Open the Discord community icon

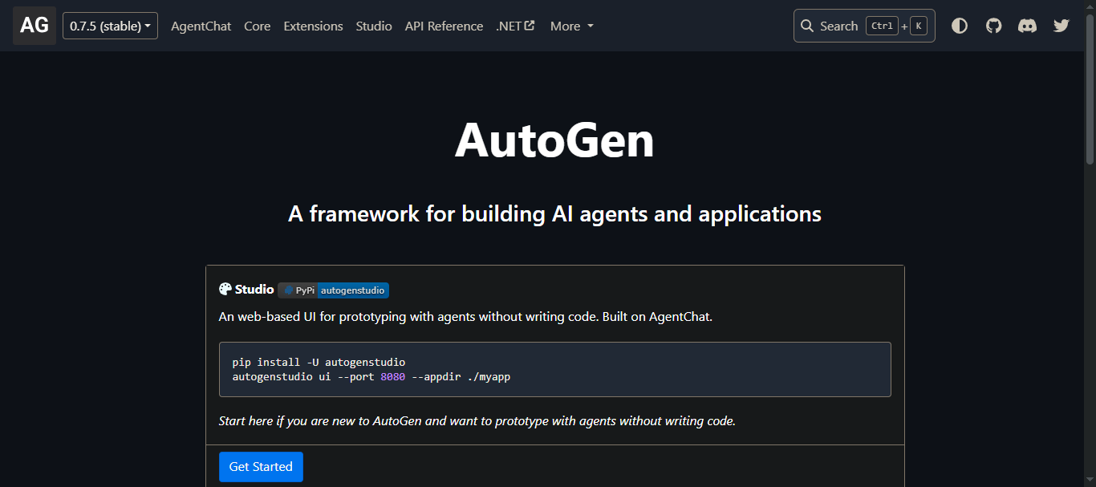coord(1027,26)
